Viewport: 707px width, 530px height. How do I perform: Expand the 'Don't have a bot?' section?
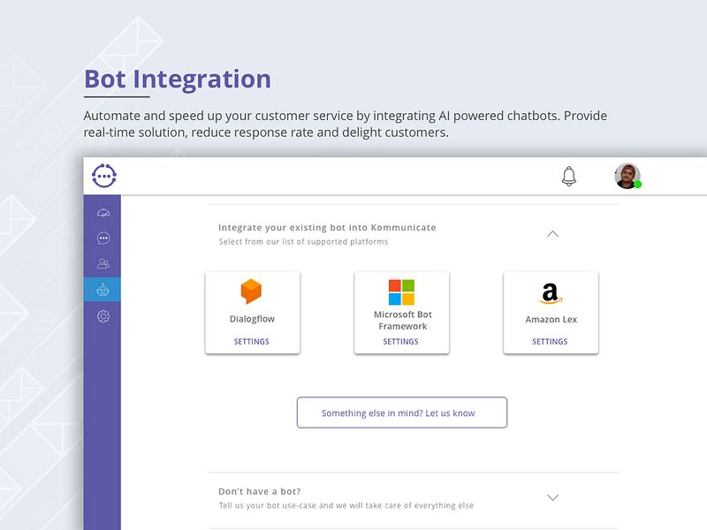[553, 497]
